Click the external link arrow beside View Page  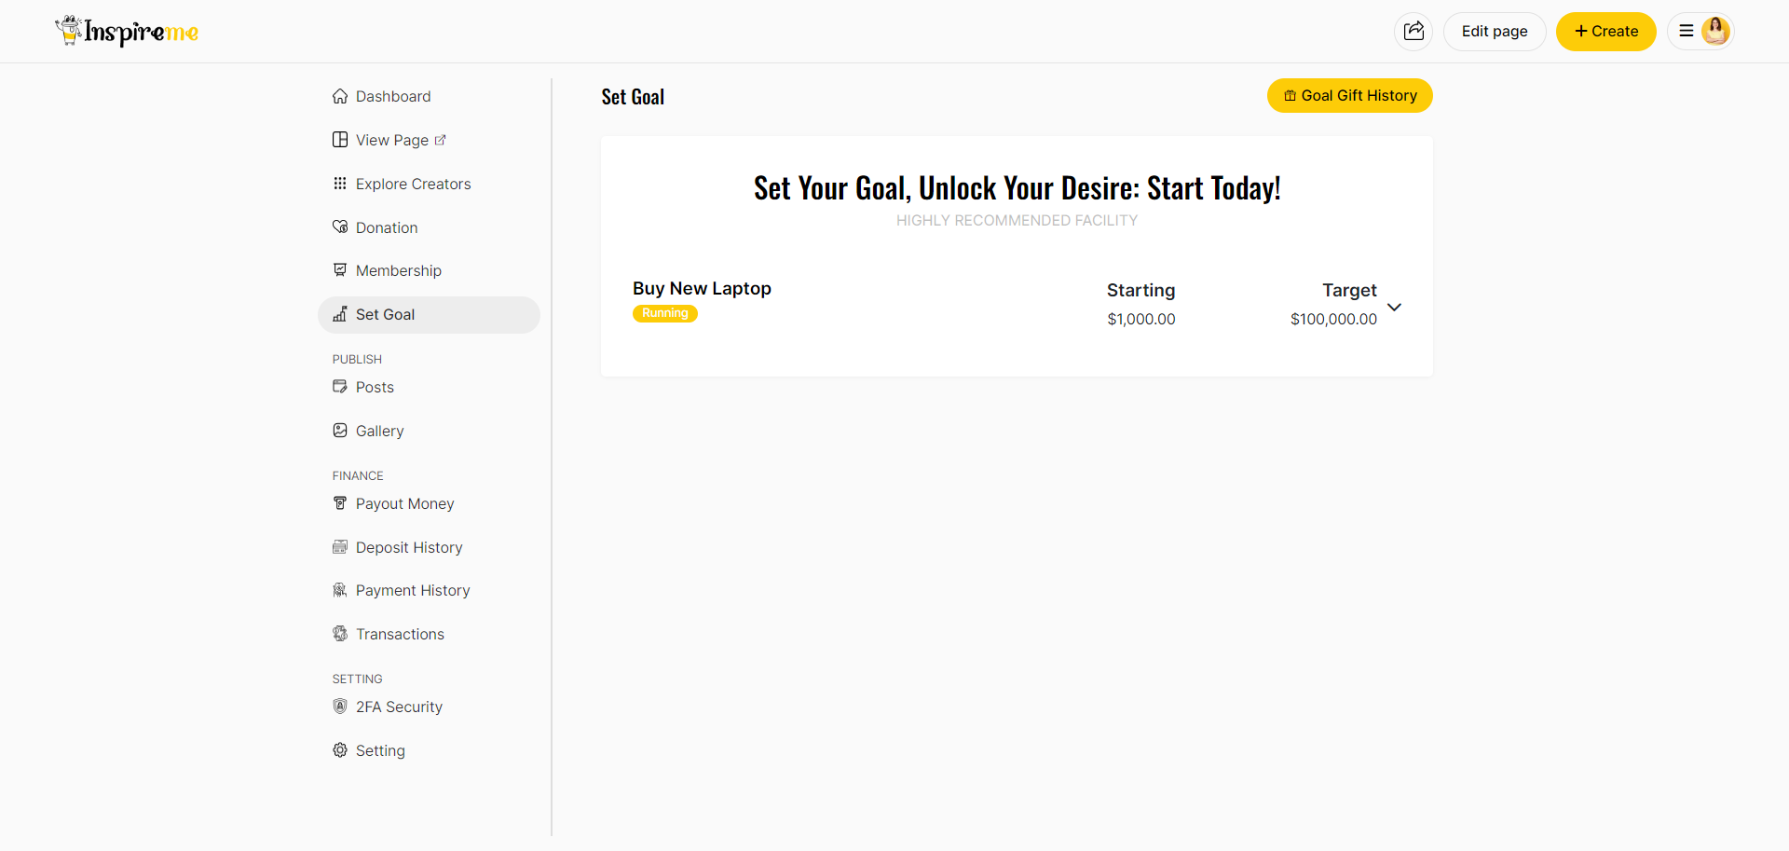pyautogui.click(x=441, y=139)
